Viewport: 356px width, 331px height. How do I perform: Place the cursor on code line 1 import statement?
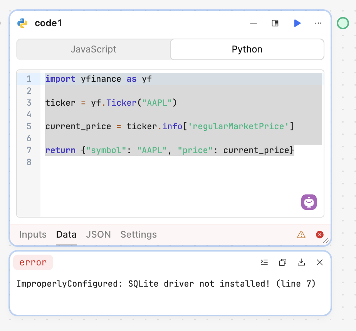tap(98, 79)
